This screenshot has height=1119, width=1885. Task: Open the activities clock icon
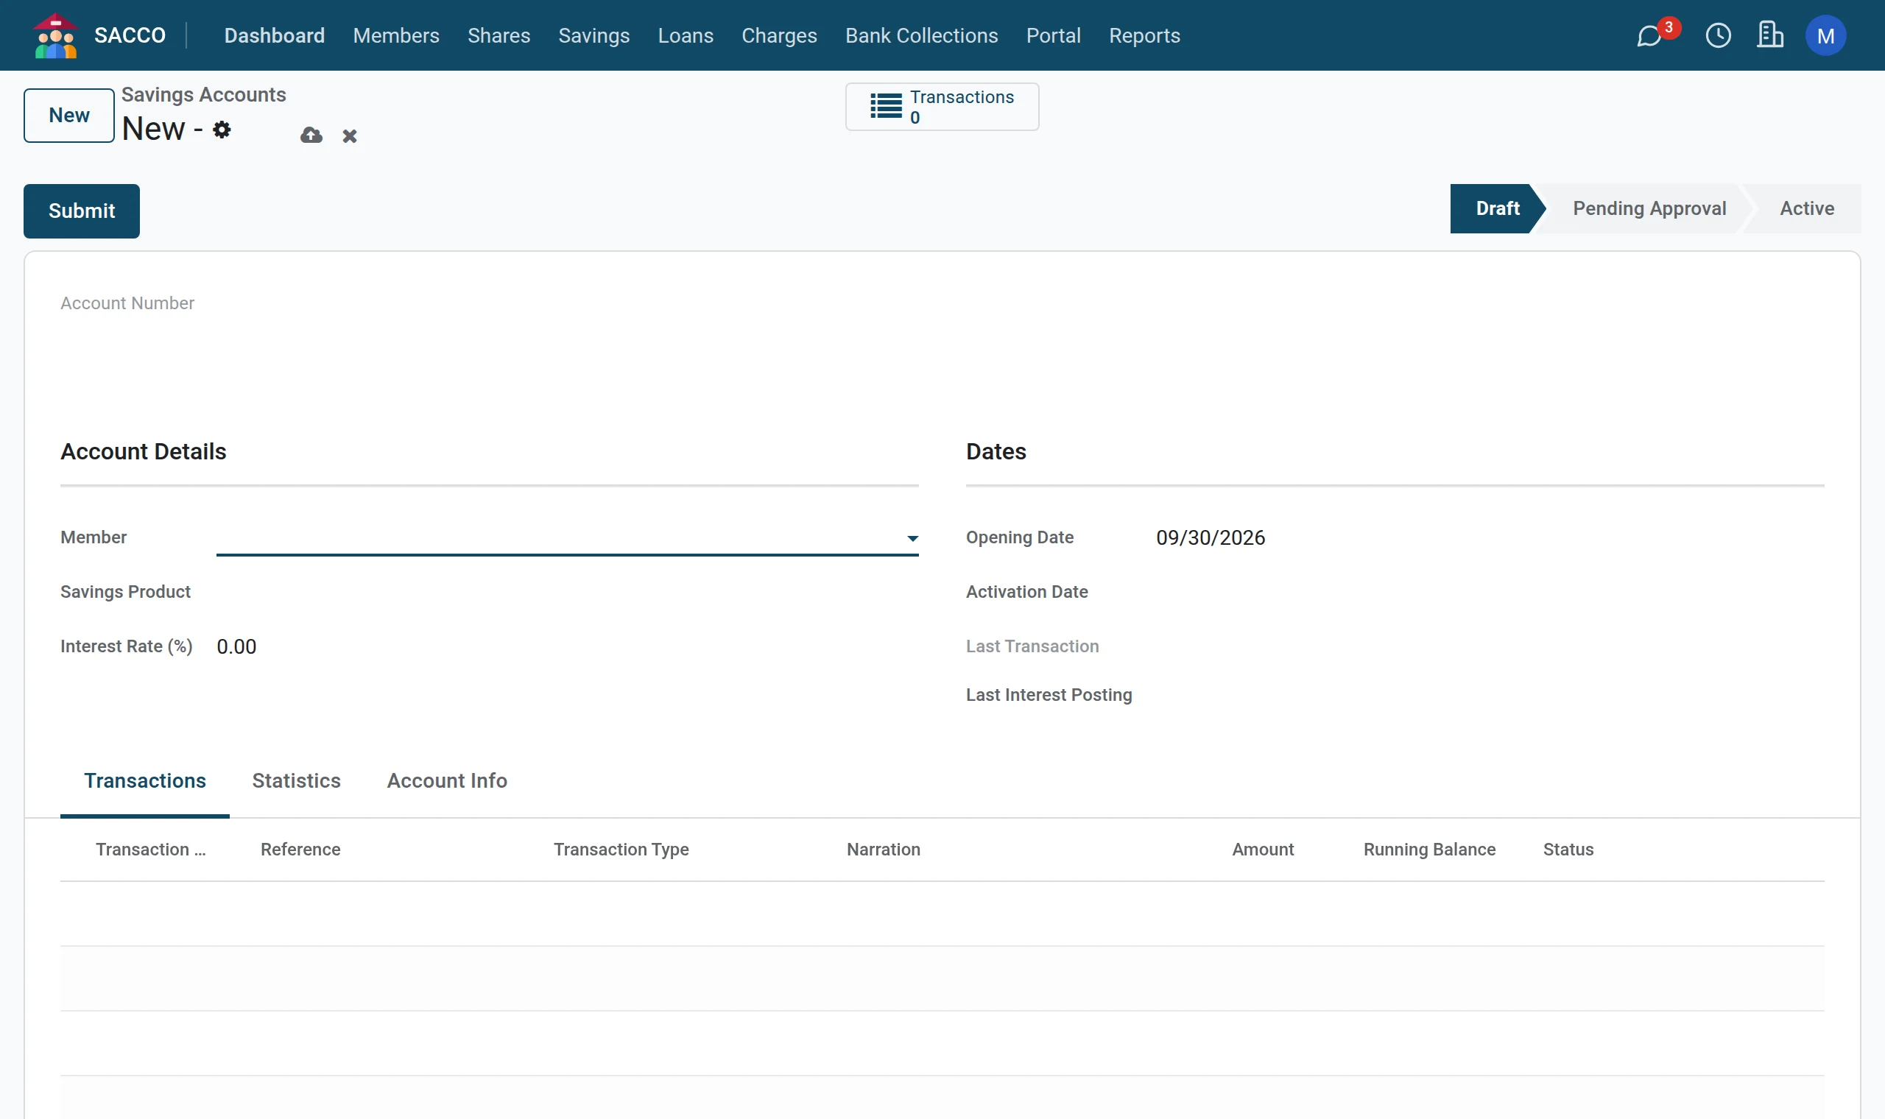[x=1719, y=35]
